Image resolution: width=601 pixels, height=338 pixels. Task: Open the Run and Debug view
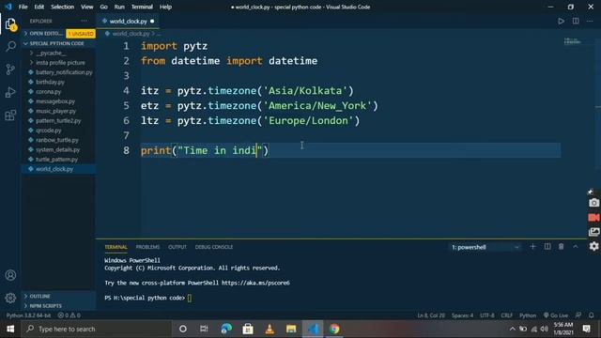click(x=10, y=92)
